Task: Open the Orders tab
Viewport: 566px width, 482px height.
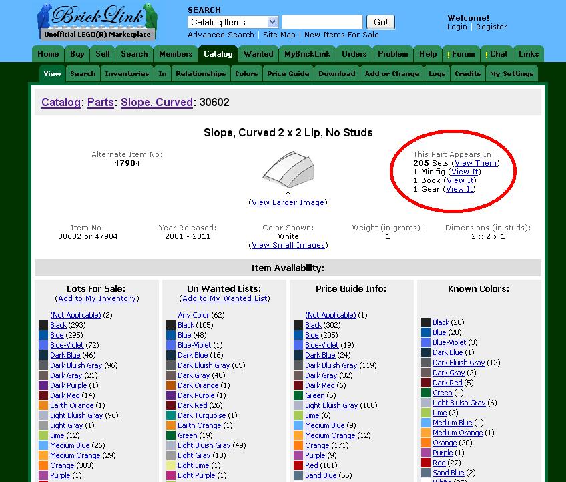Action: coord(354,54)
